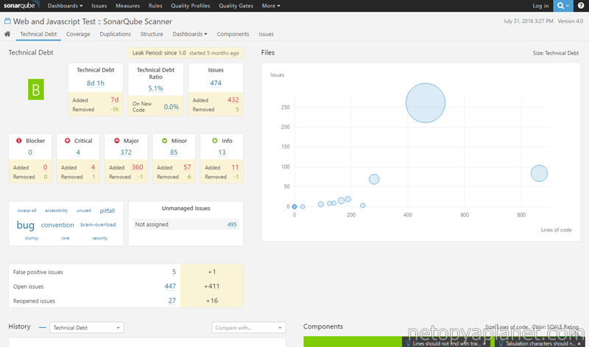
Task: Go to project home icon
Action: point(7,34)
